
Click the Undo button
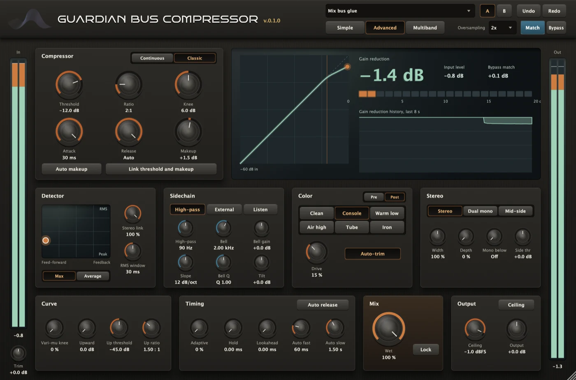click(528, 11)
